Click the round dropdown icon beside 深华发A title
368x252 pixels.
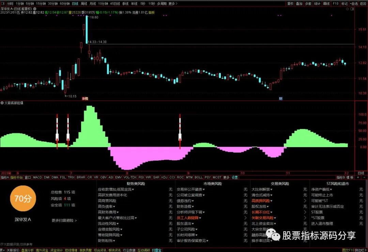coord(35,9)
